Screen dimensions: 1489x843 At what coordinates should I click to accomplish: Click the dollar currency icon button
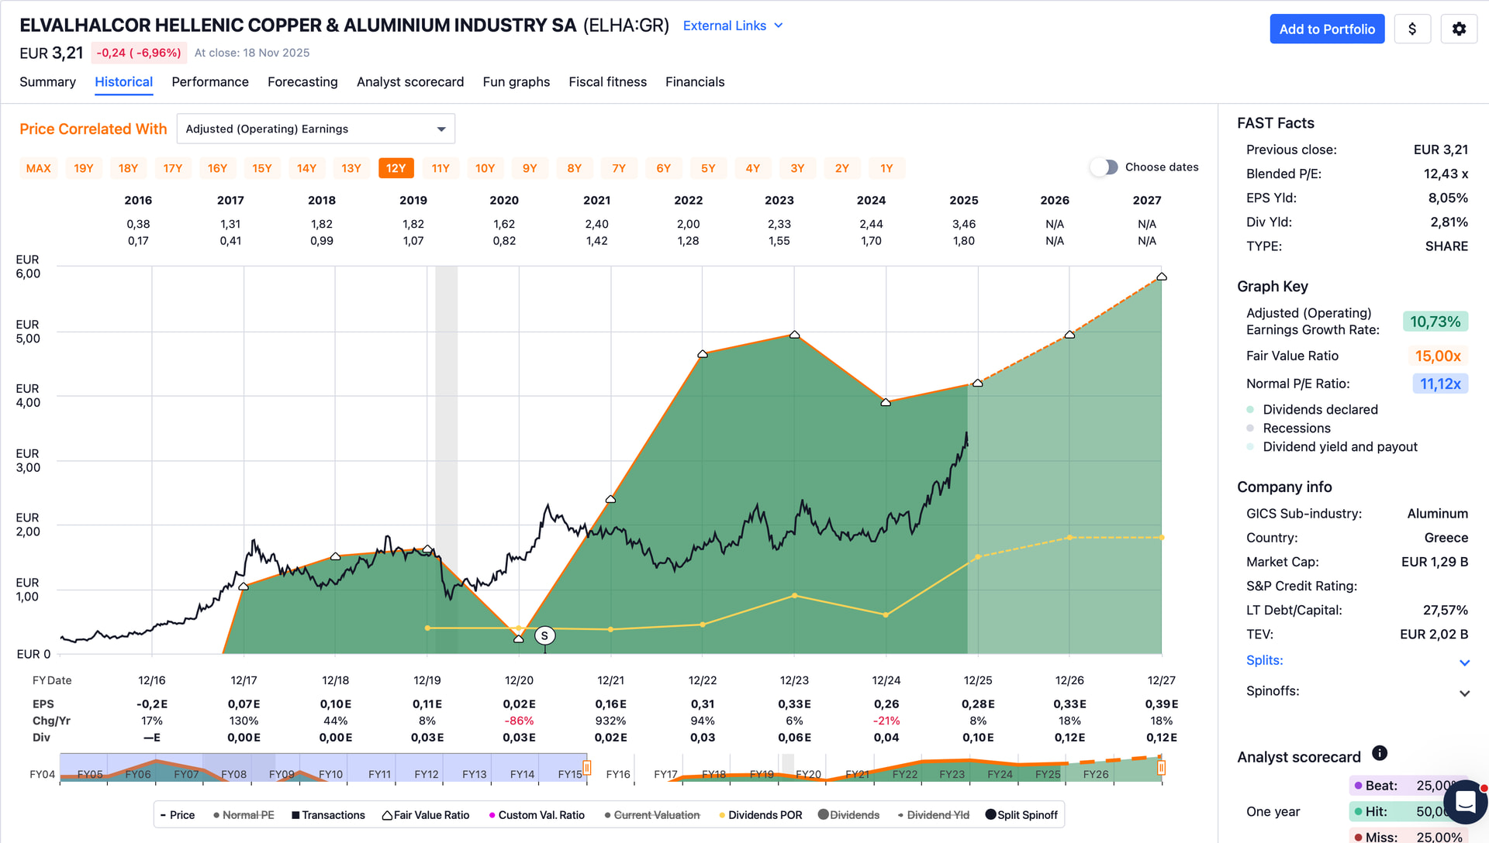click(x=1412, y=29)
